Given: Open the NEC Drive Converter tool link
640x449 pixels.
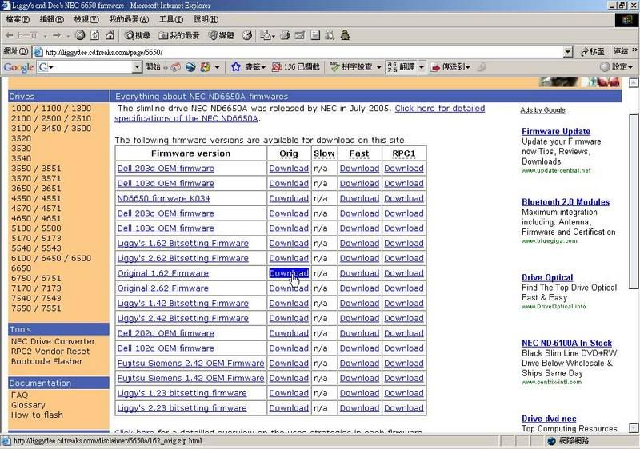Looking at the screenshot, I should point(53,341).
